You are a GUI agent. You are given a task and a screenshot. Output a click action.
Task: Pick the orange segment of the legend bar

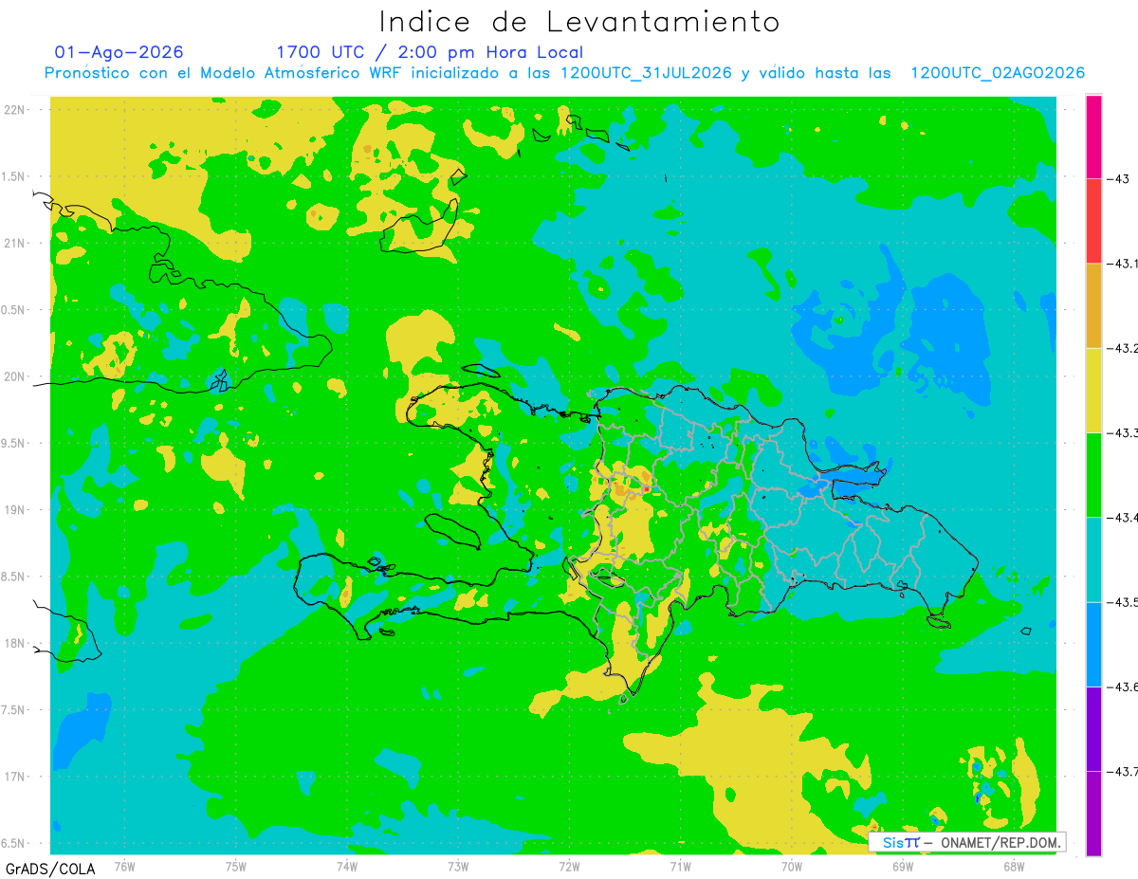[x=1093, y=305]
